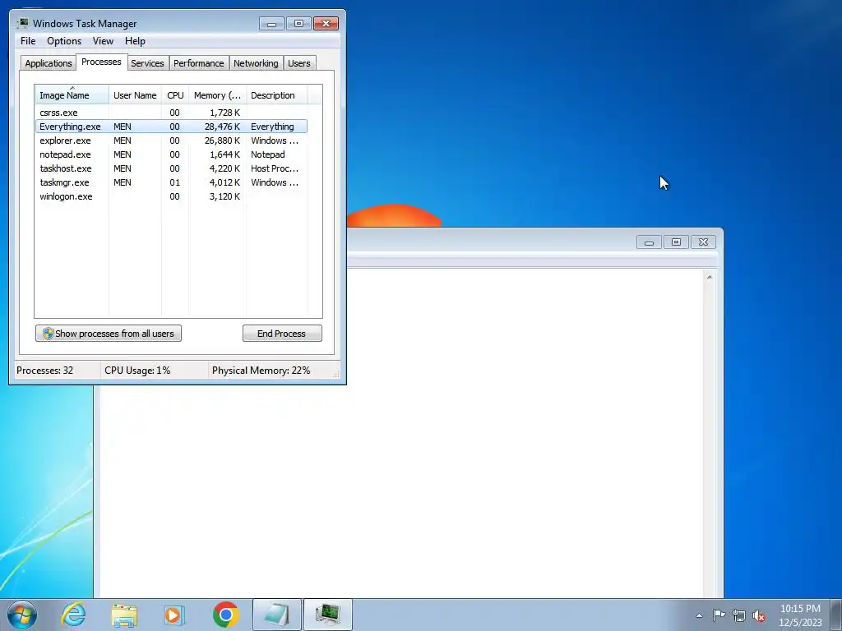
Task: Sort by Memory column header
Action: click(217, 95)
